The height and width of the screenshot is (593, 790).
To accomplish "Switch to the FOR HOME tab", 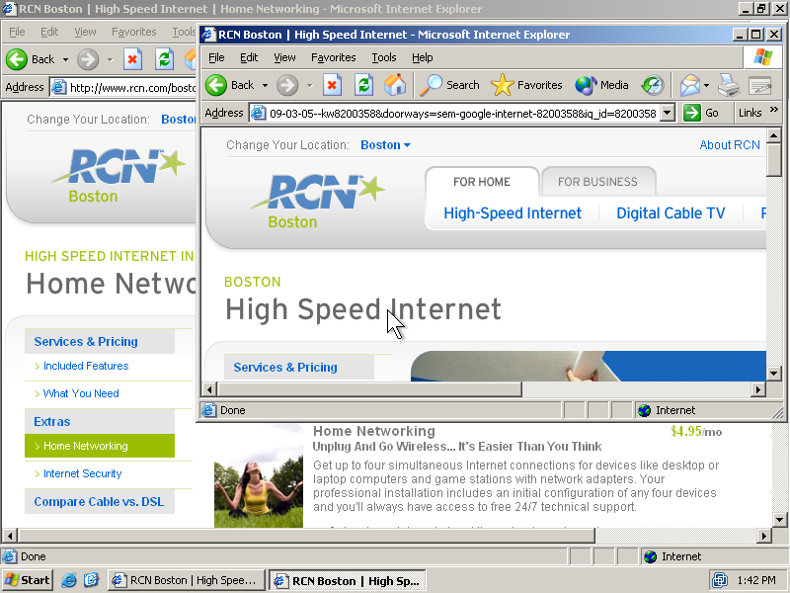I will (482, 182).
